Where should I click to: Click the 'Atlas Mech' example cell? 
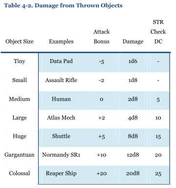61,118
